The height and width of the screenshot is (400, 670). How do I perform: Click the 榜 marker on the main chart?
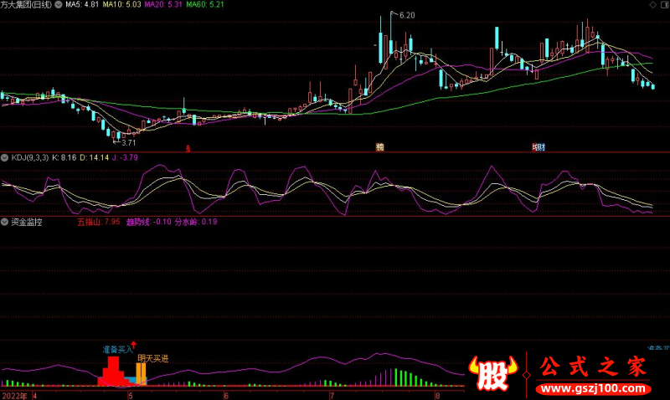(x=380, y=148)
